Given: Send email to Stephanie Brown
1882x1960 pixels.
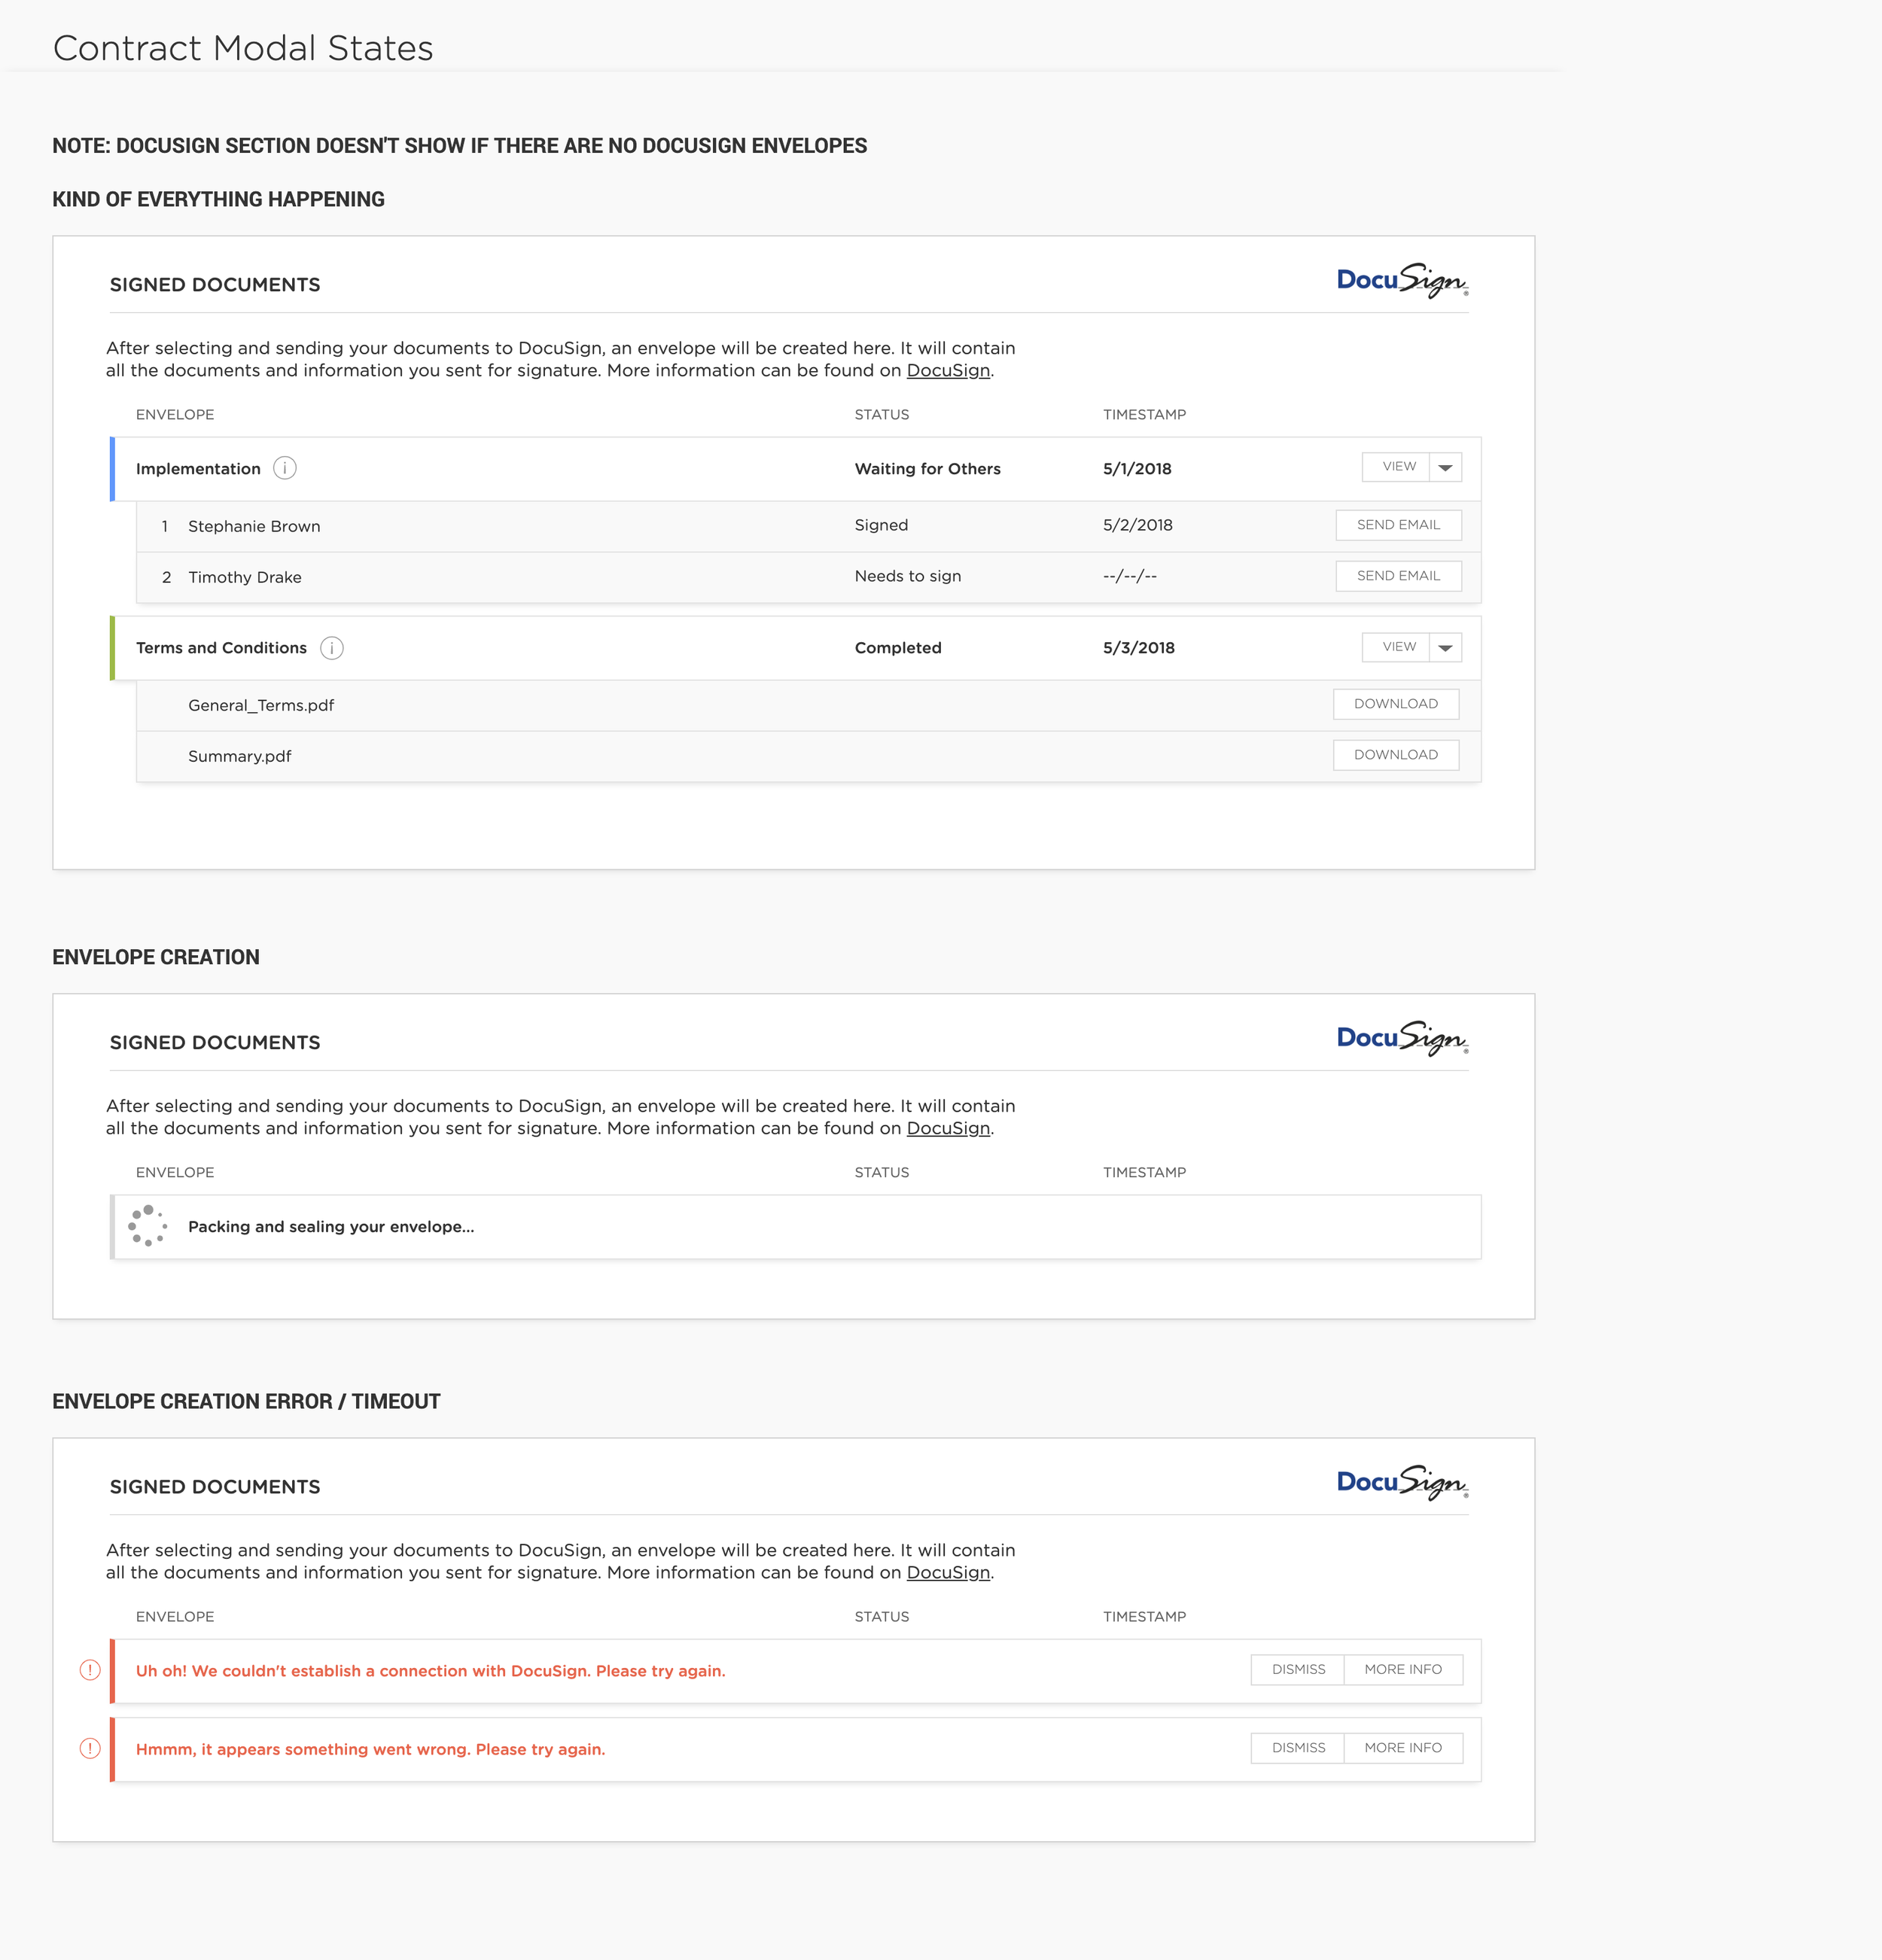Looking at the screenshot, I should point(1398,525).
